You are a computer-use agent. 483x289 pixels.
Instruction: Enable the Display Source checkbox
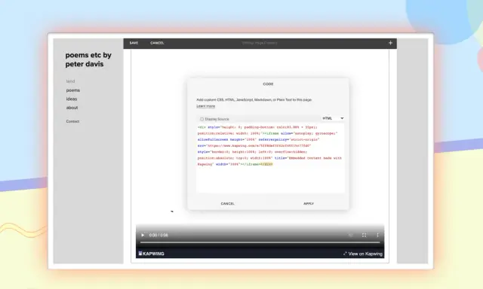[x=202, y=119]
